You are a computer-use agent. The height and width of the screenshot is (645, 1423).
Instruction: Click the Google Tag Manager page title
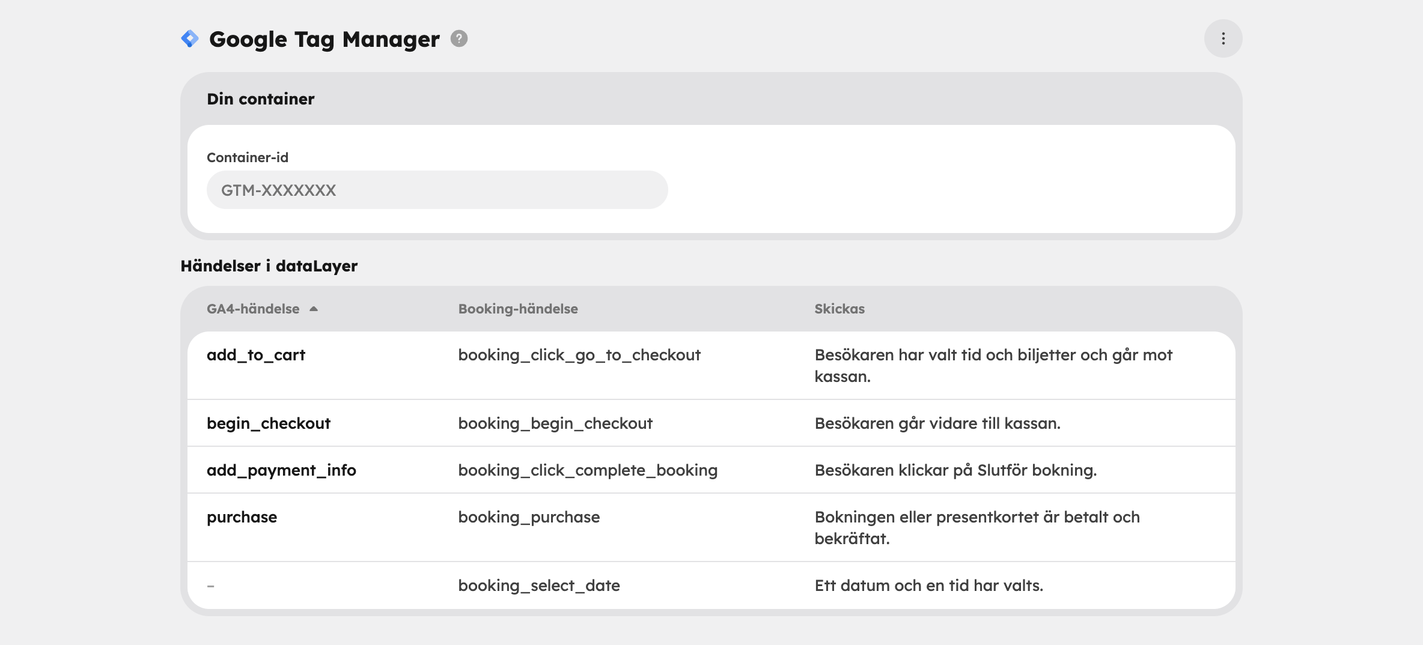pyautogui.click(x=325, y=39)
